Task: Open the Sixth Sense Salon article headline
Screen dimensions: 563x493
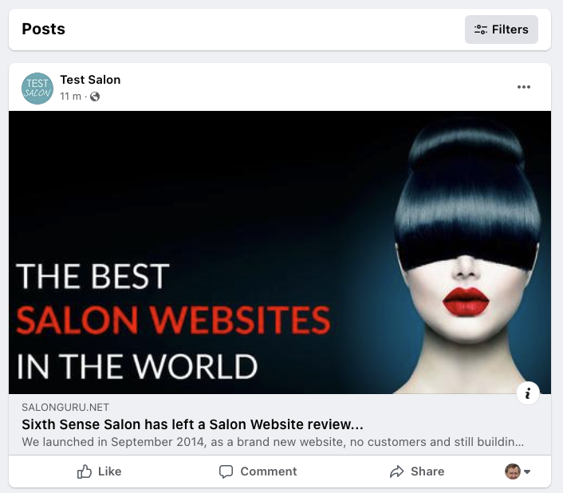Action: 192,424
